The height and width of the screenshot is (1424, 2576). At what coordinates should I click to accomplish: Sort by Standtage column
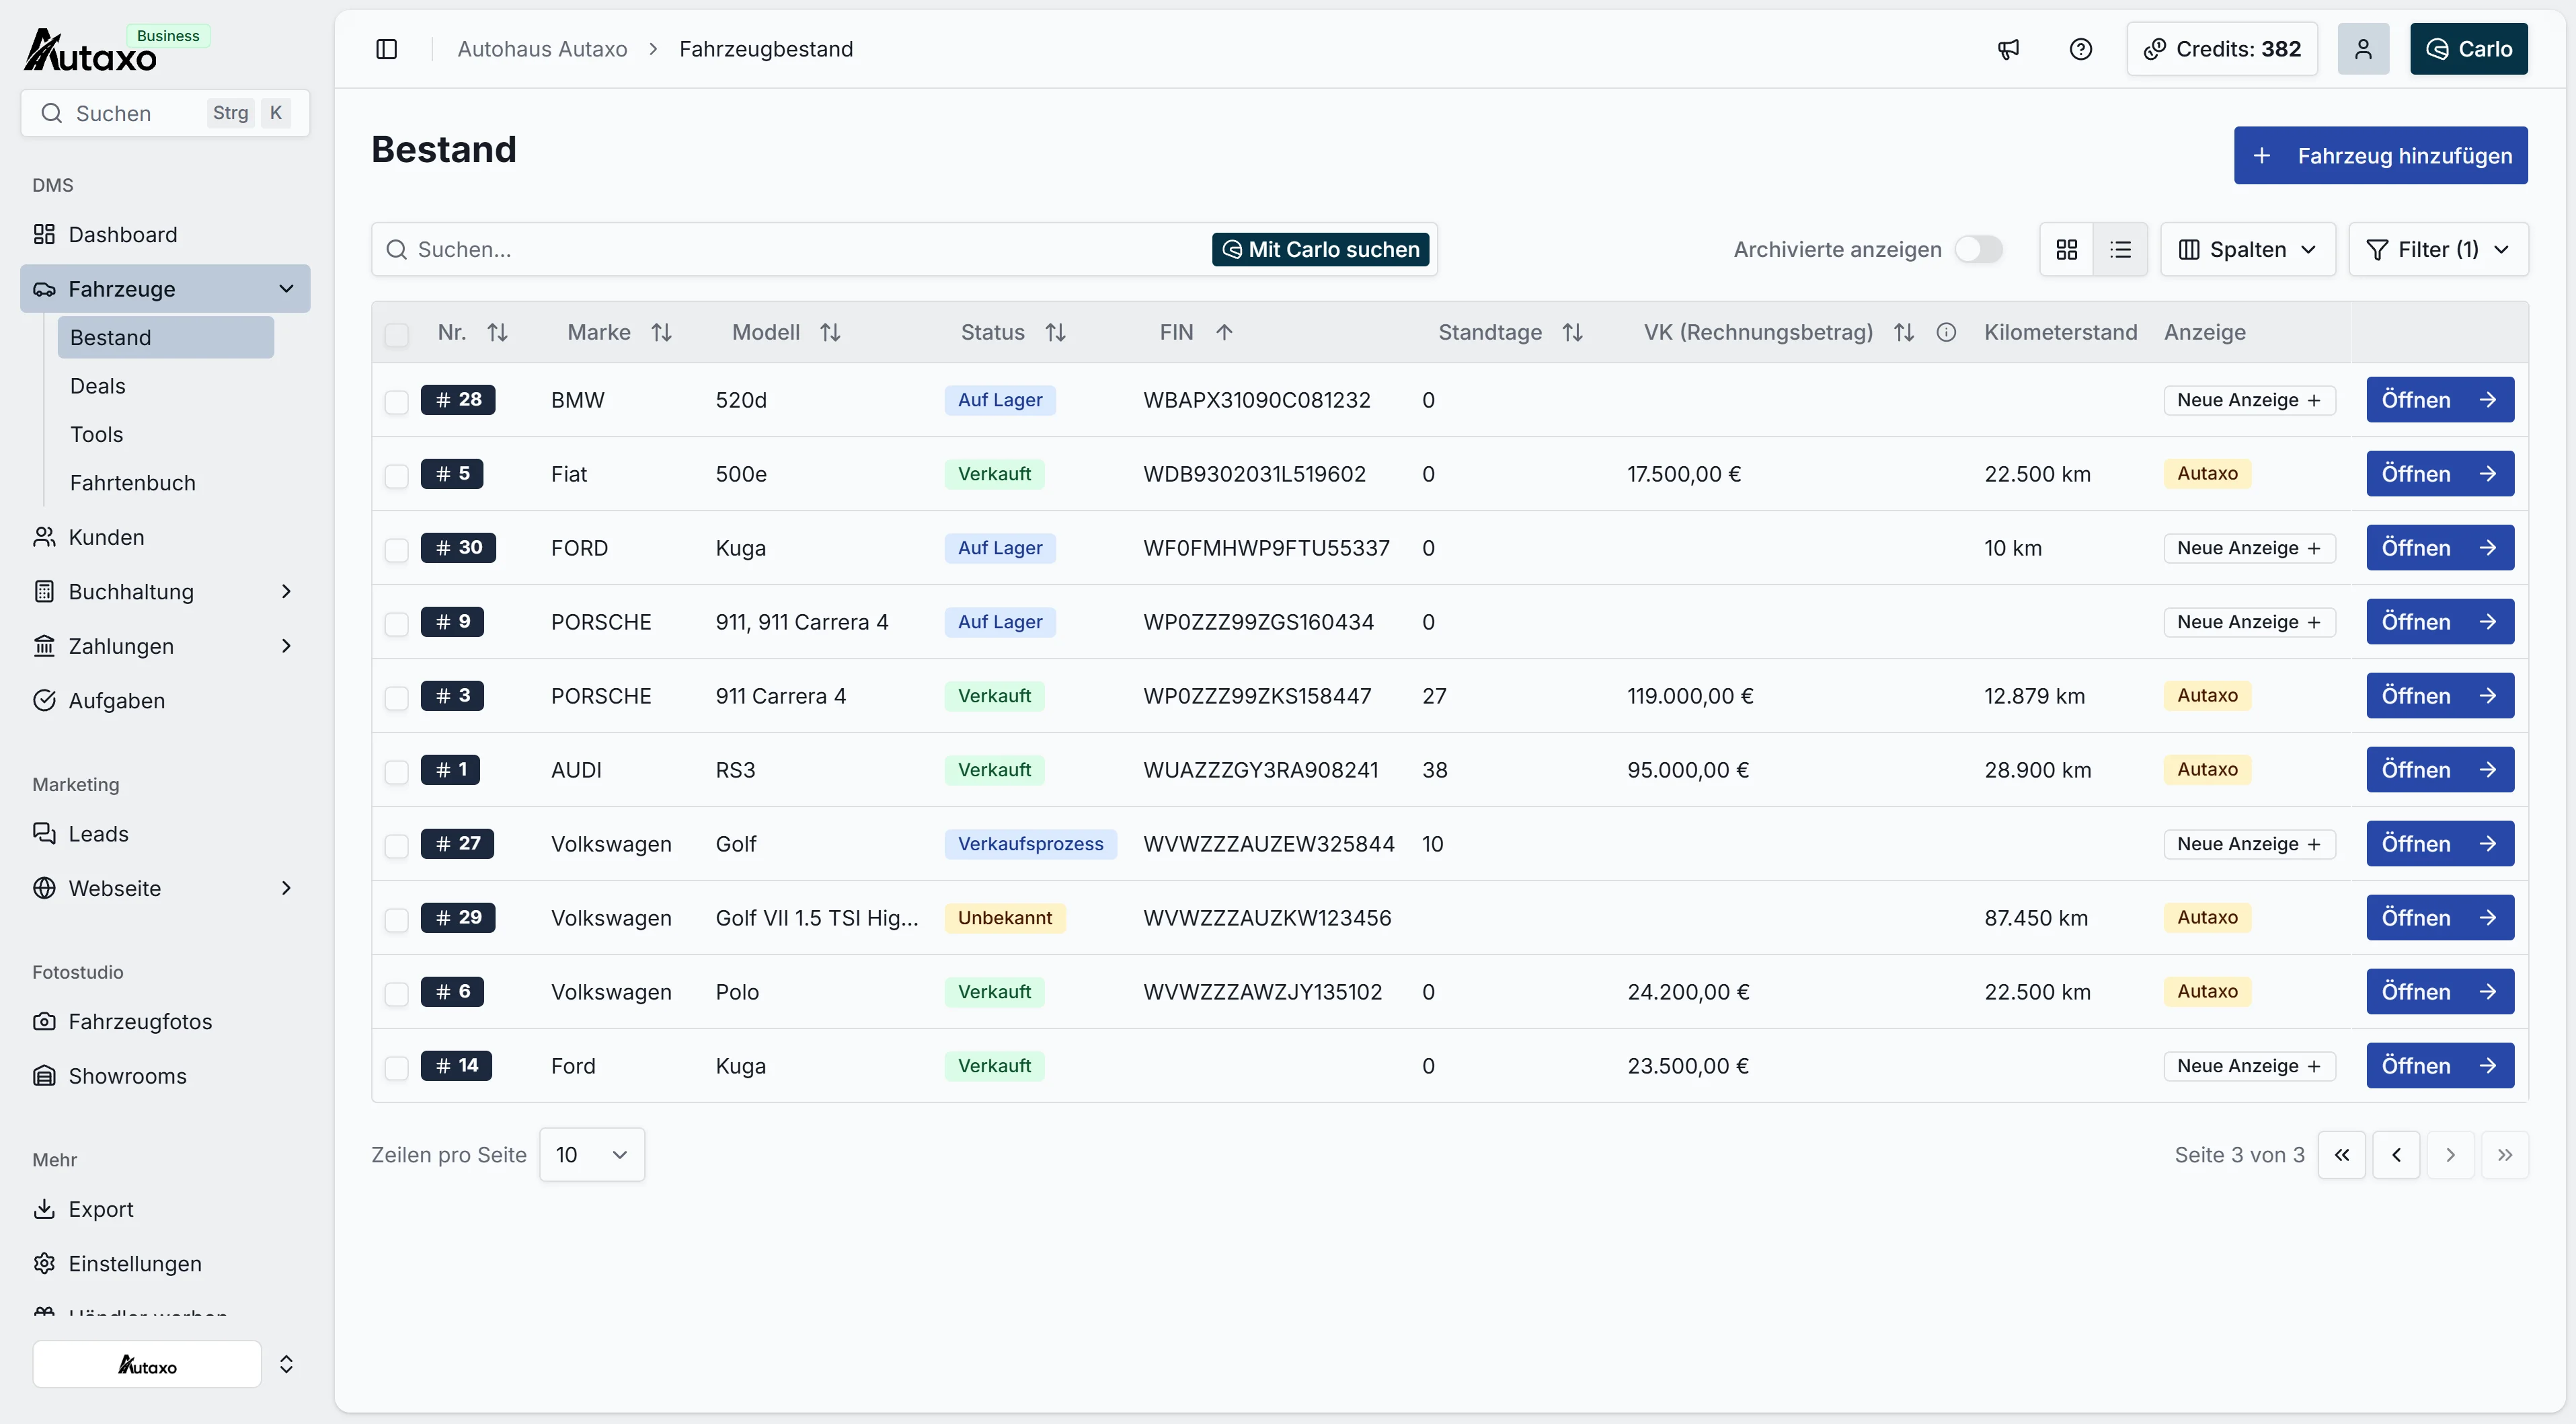pos(1572,332)
